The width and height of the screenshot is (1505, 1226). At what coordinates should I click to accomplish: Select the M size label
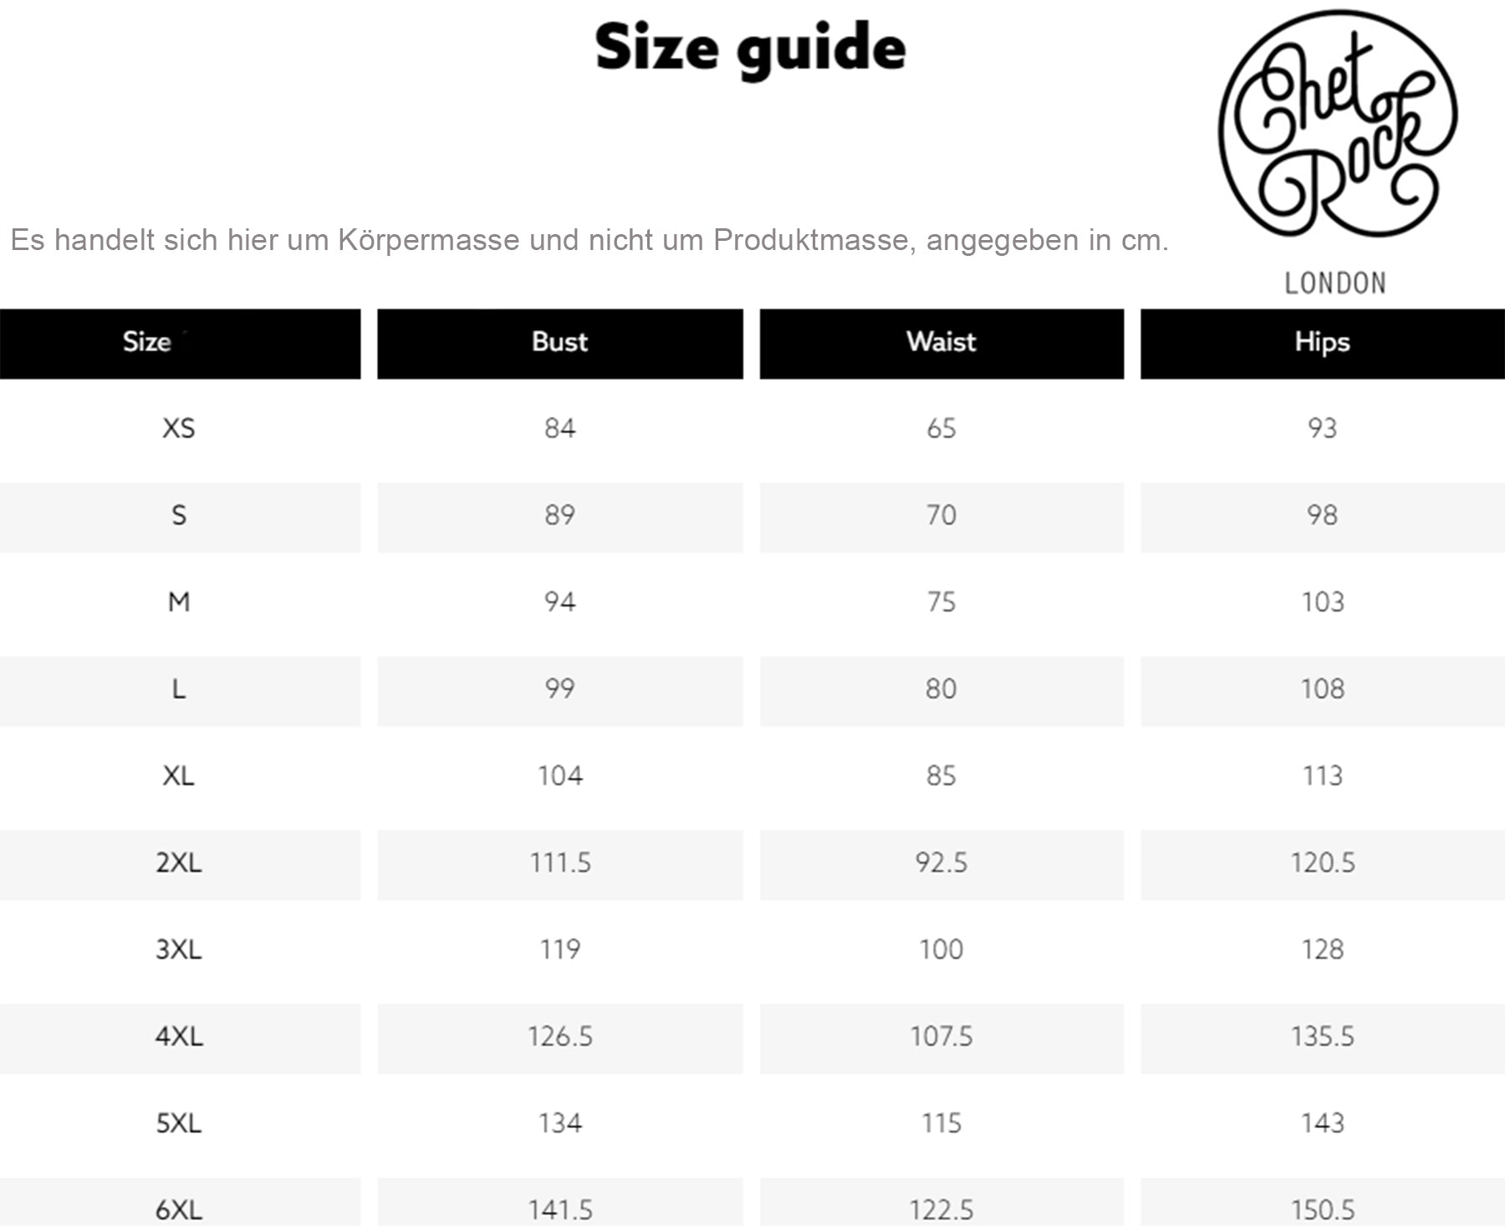pos(178,602)
